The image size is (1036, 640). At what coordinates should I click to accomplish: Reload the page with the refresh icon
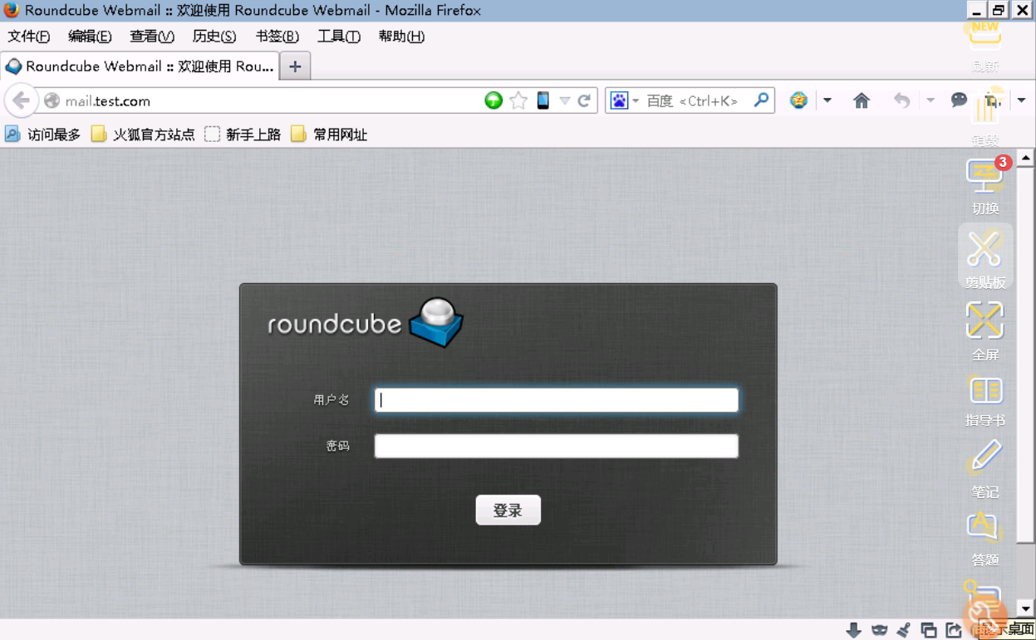pos(584,100)
